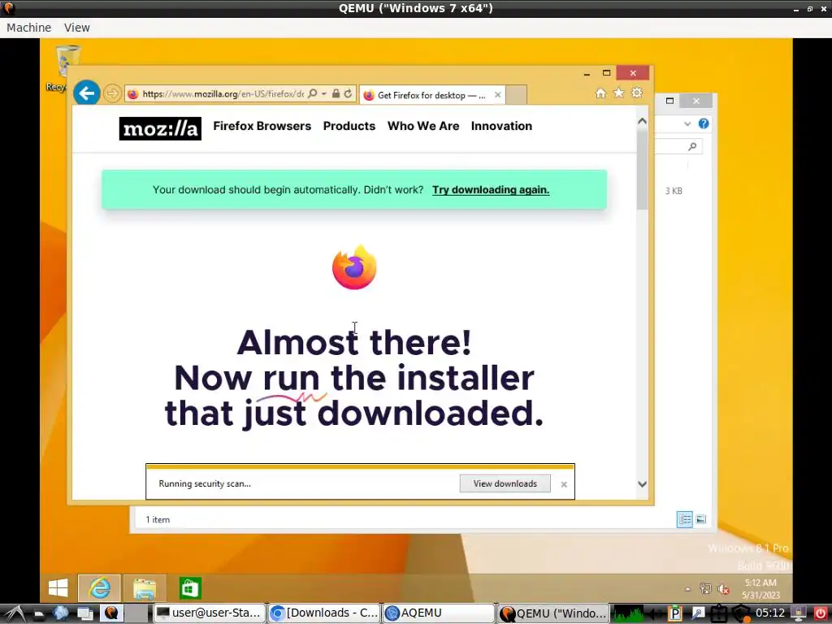
Task: Click the red power icon in the host panel
Action: (821, 613)
